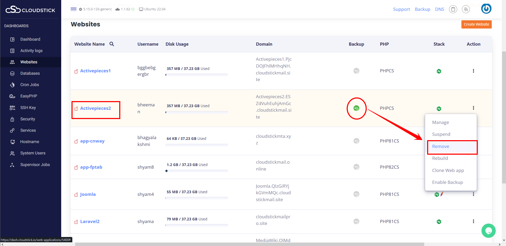Click the search icon beside Website Name
Screen dimensions: 506x246
coord(112,44)
